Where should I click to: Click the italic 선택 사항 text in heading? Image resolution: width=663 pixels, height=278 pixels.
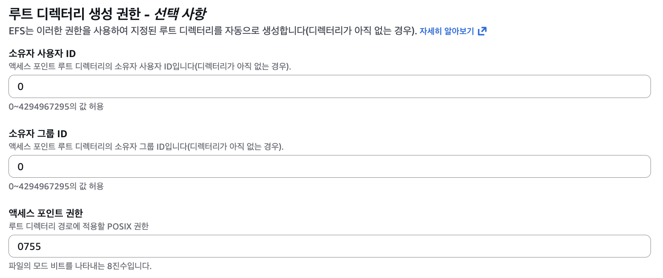179,13
